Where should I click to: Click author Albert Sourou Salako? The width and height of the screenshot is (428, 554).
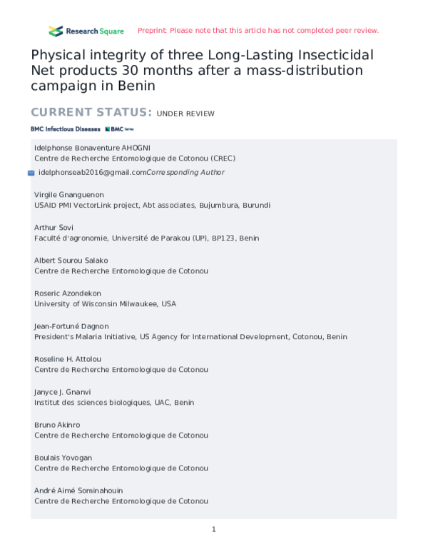(x=71, y=261)
